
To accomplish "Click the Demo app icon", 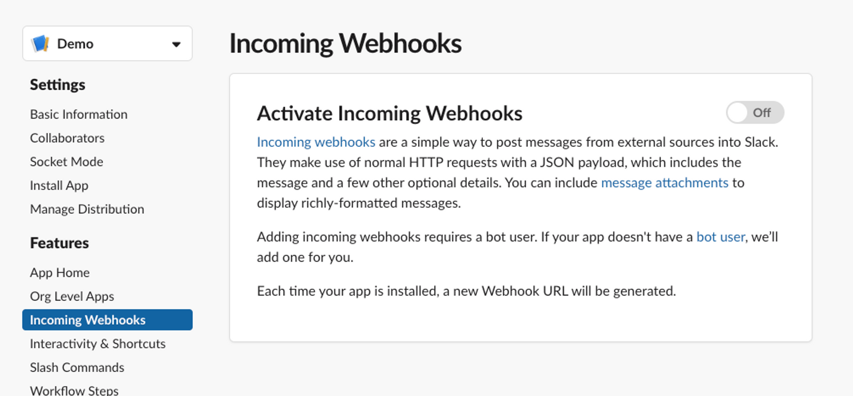I will coord(41,43).
